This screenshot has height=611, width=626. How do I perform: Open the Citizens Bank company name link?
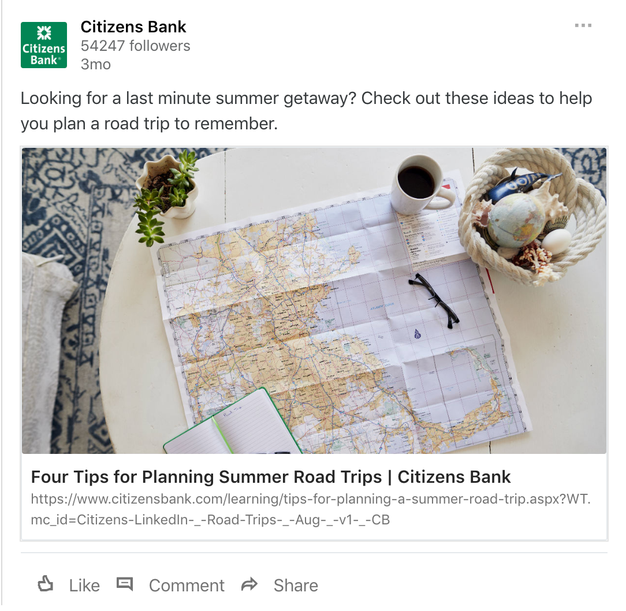tap(133, 27)
